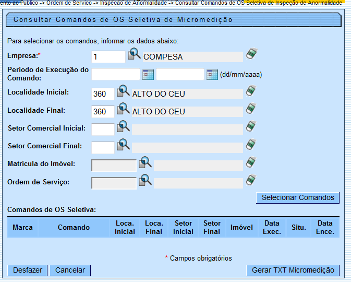Search for Localidade Final using magnifier
351x282 pixels.
(123, 110)
